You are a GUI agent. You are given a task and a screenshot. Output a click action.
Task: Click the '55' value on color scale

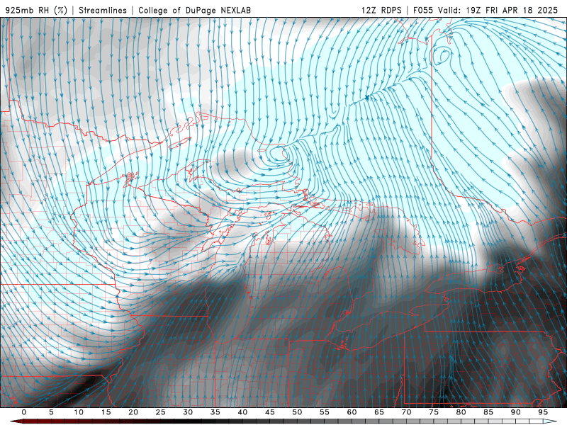point(325,412)
